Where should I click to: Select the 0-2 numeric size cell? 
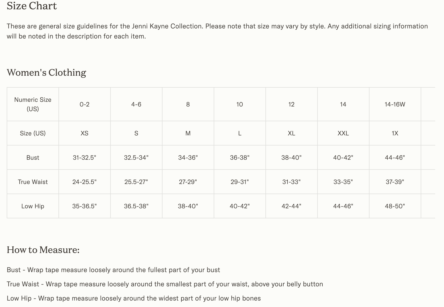[x=84, y=104]
